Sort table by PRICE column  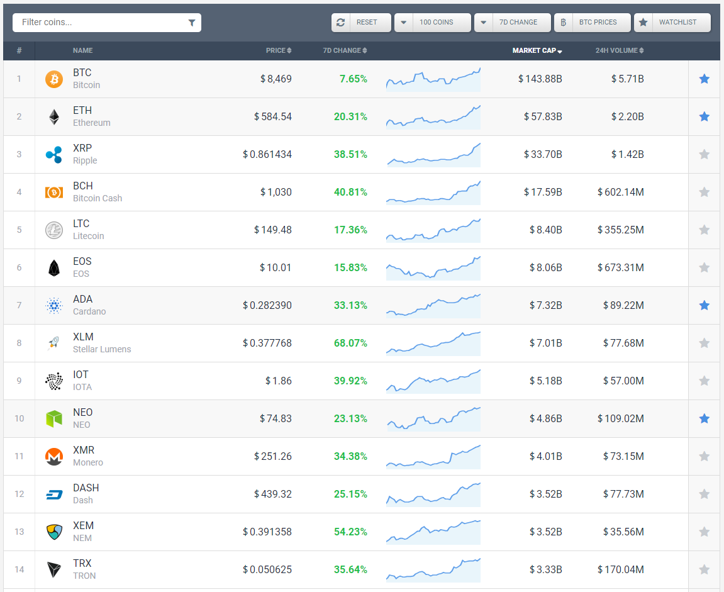click(x=279, y=50)
